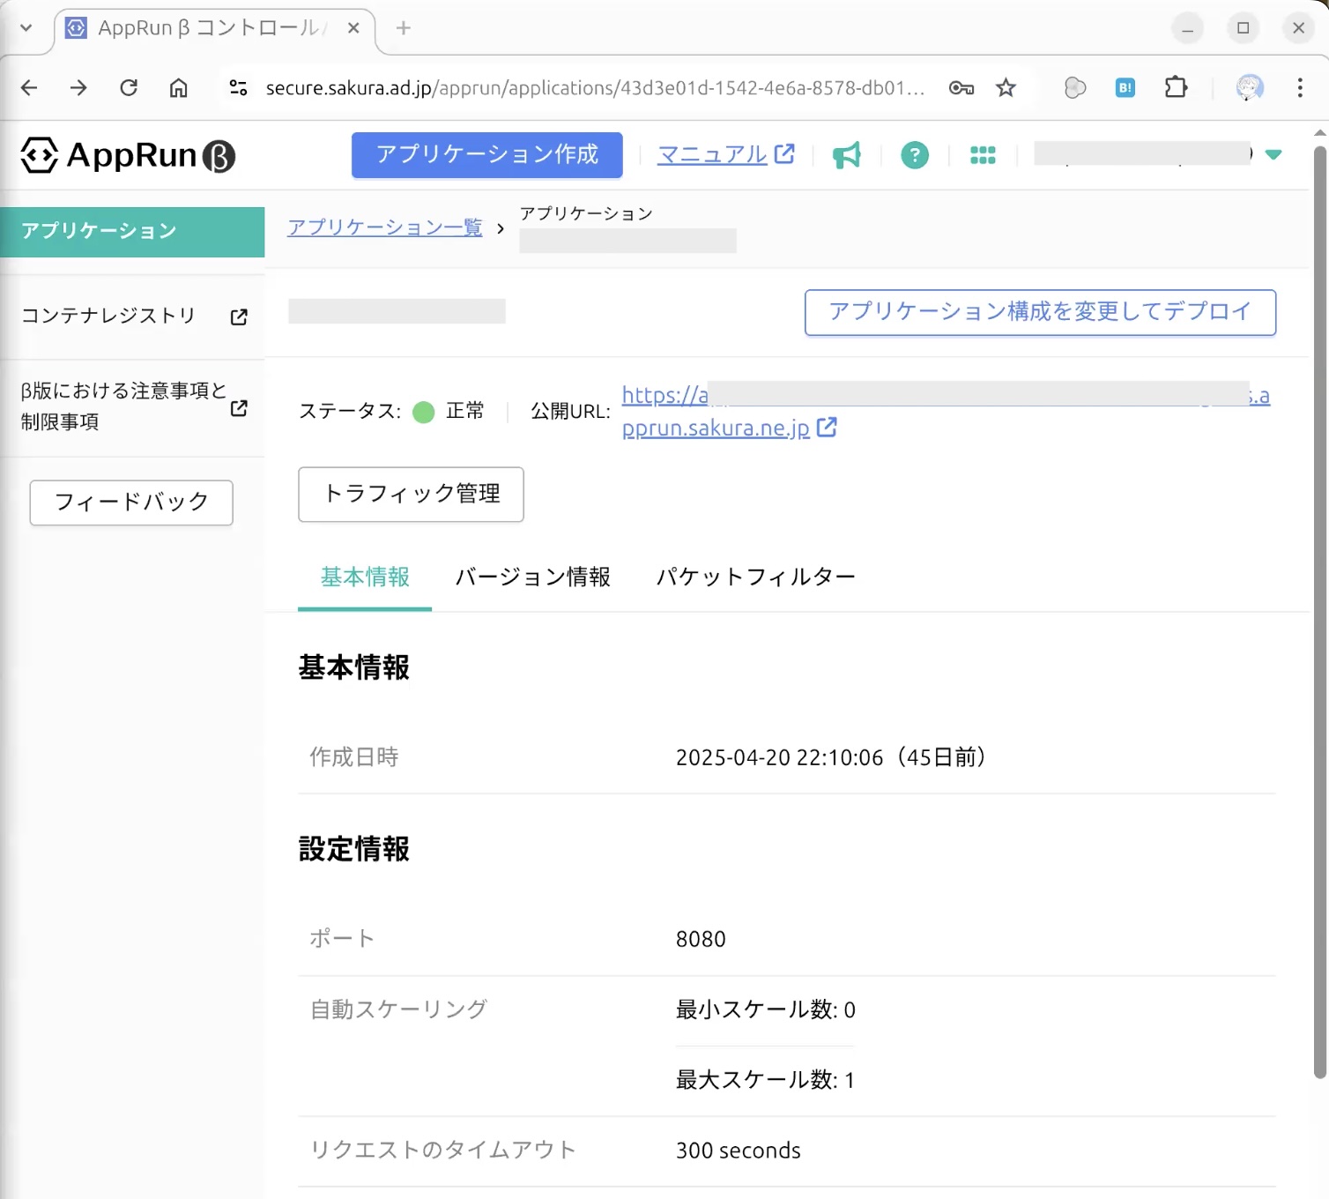This screenshot has width=1329, height=1199.
Task: Click the 最小スケール数: 0 value
Action: point(765,1010)
